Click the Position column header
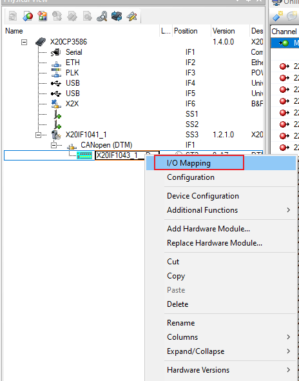 [x=191, y=31]
